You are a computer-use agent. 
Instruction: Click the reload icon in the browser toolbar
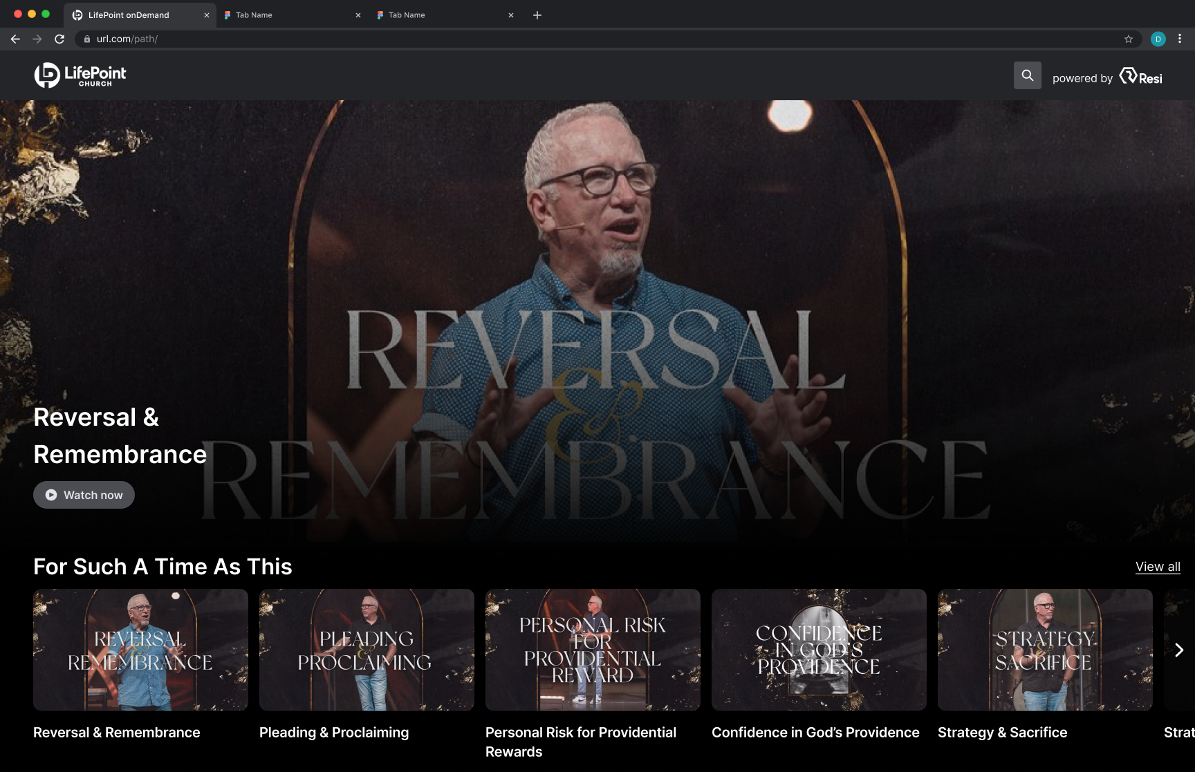pos(59,39)
